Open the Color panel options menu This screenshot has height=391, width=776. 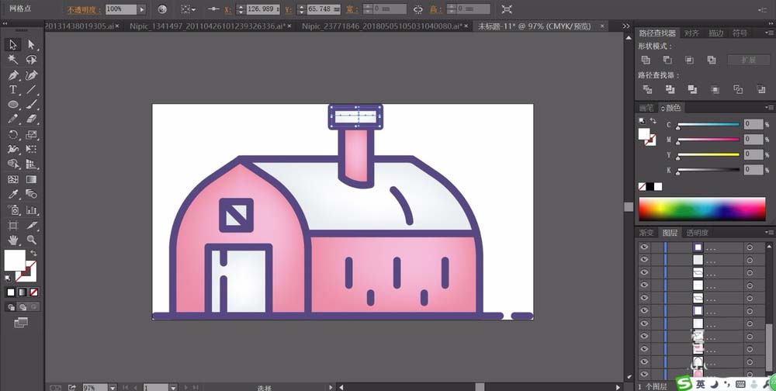(768, 108)
